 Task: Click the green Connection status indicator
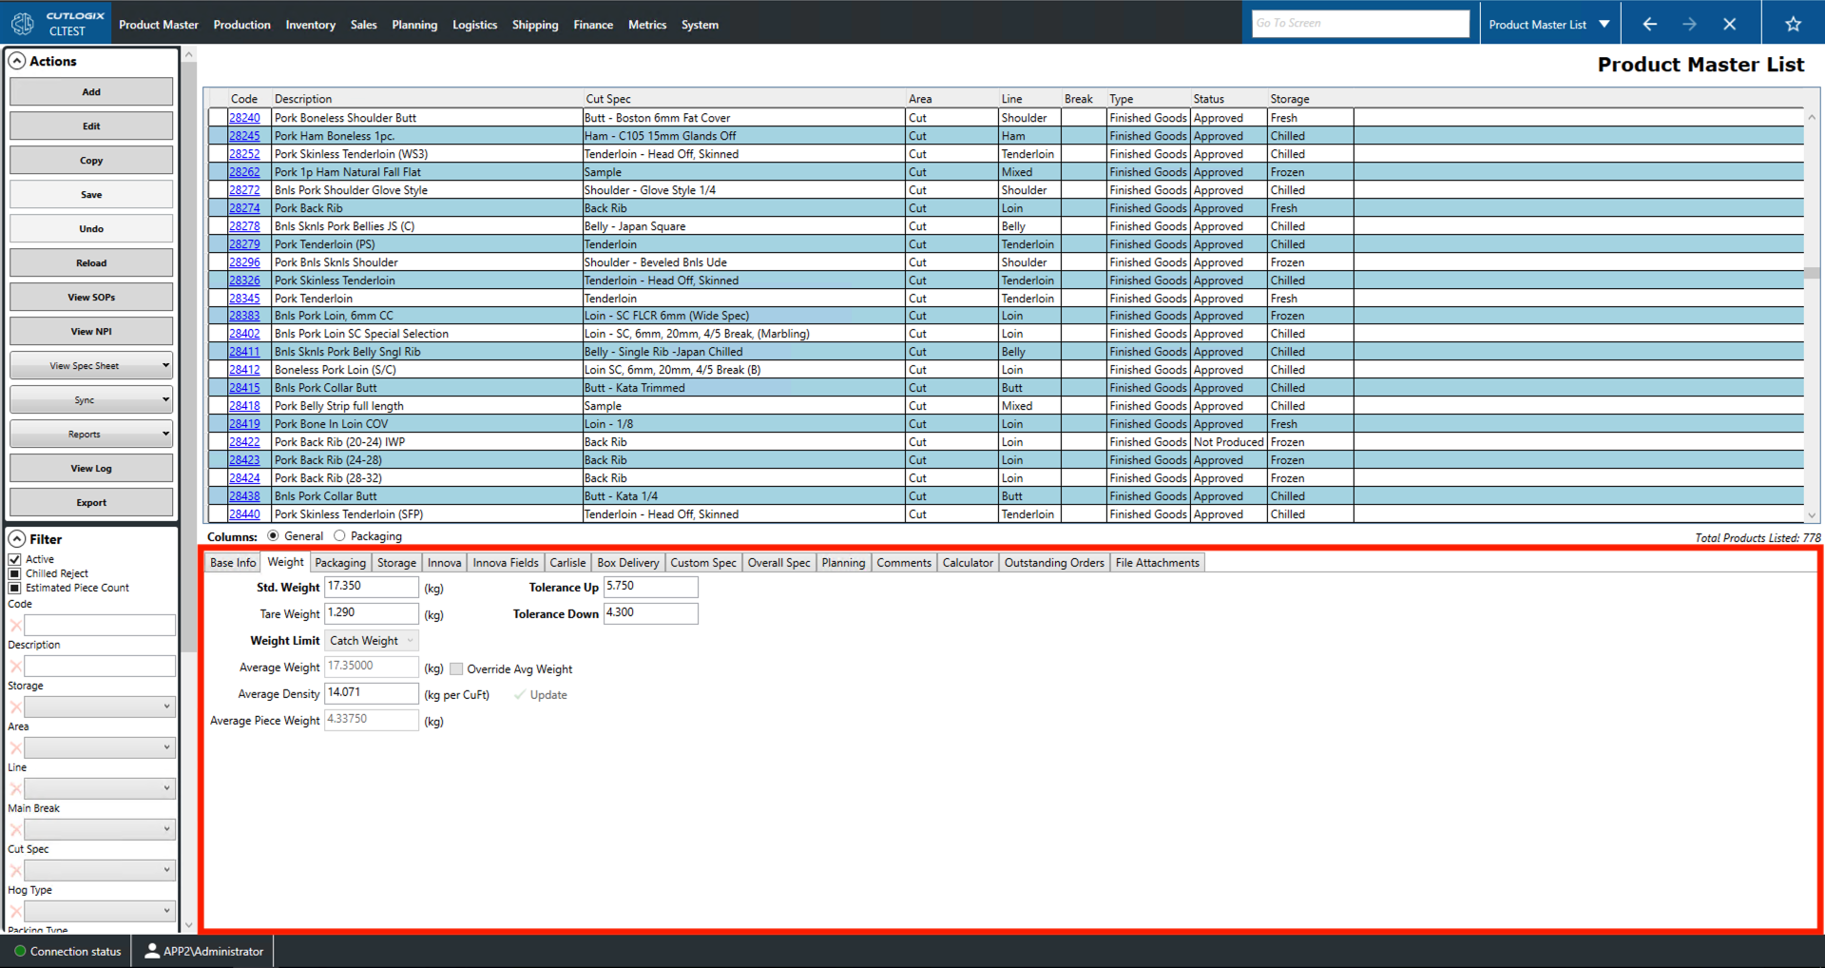pyautogui.click(x=18, y=951)
